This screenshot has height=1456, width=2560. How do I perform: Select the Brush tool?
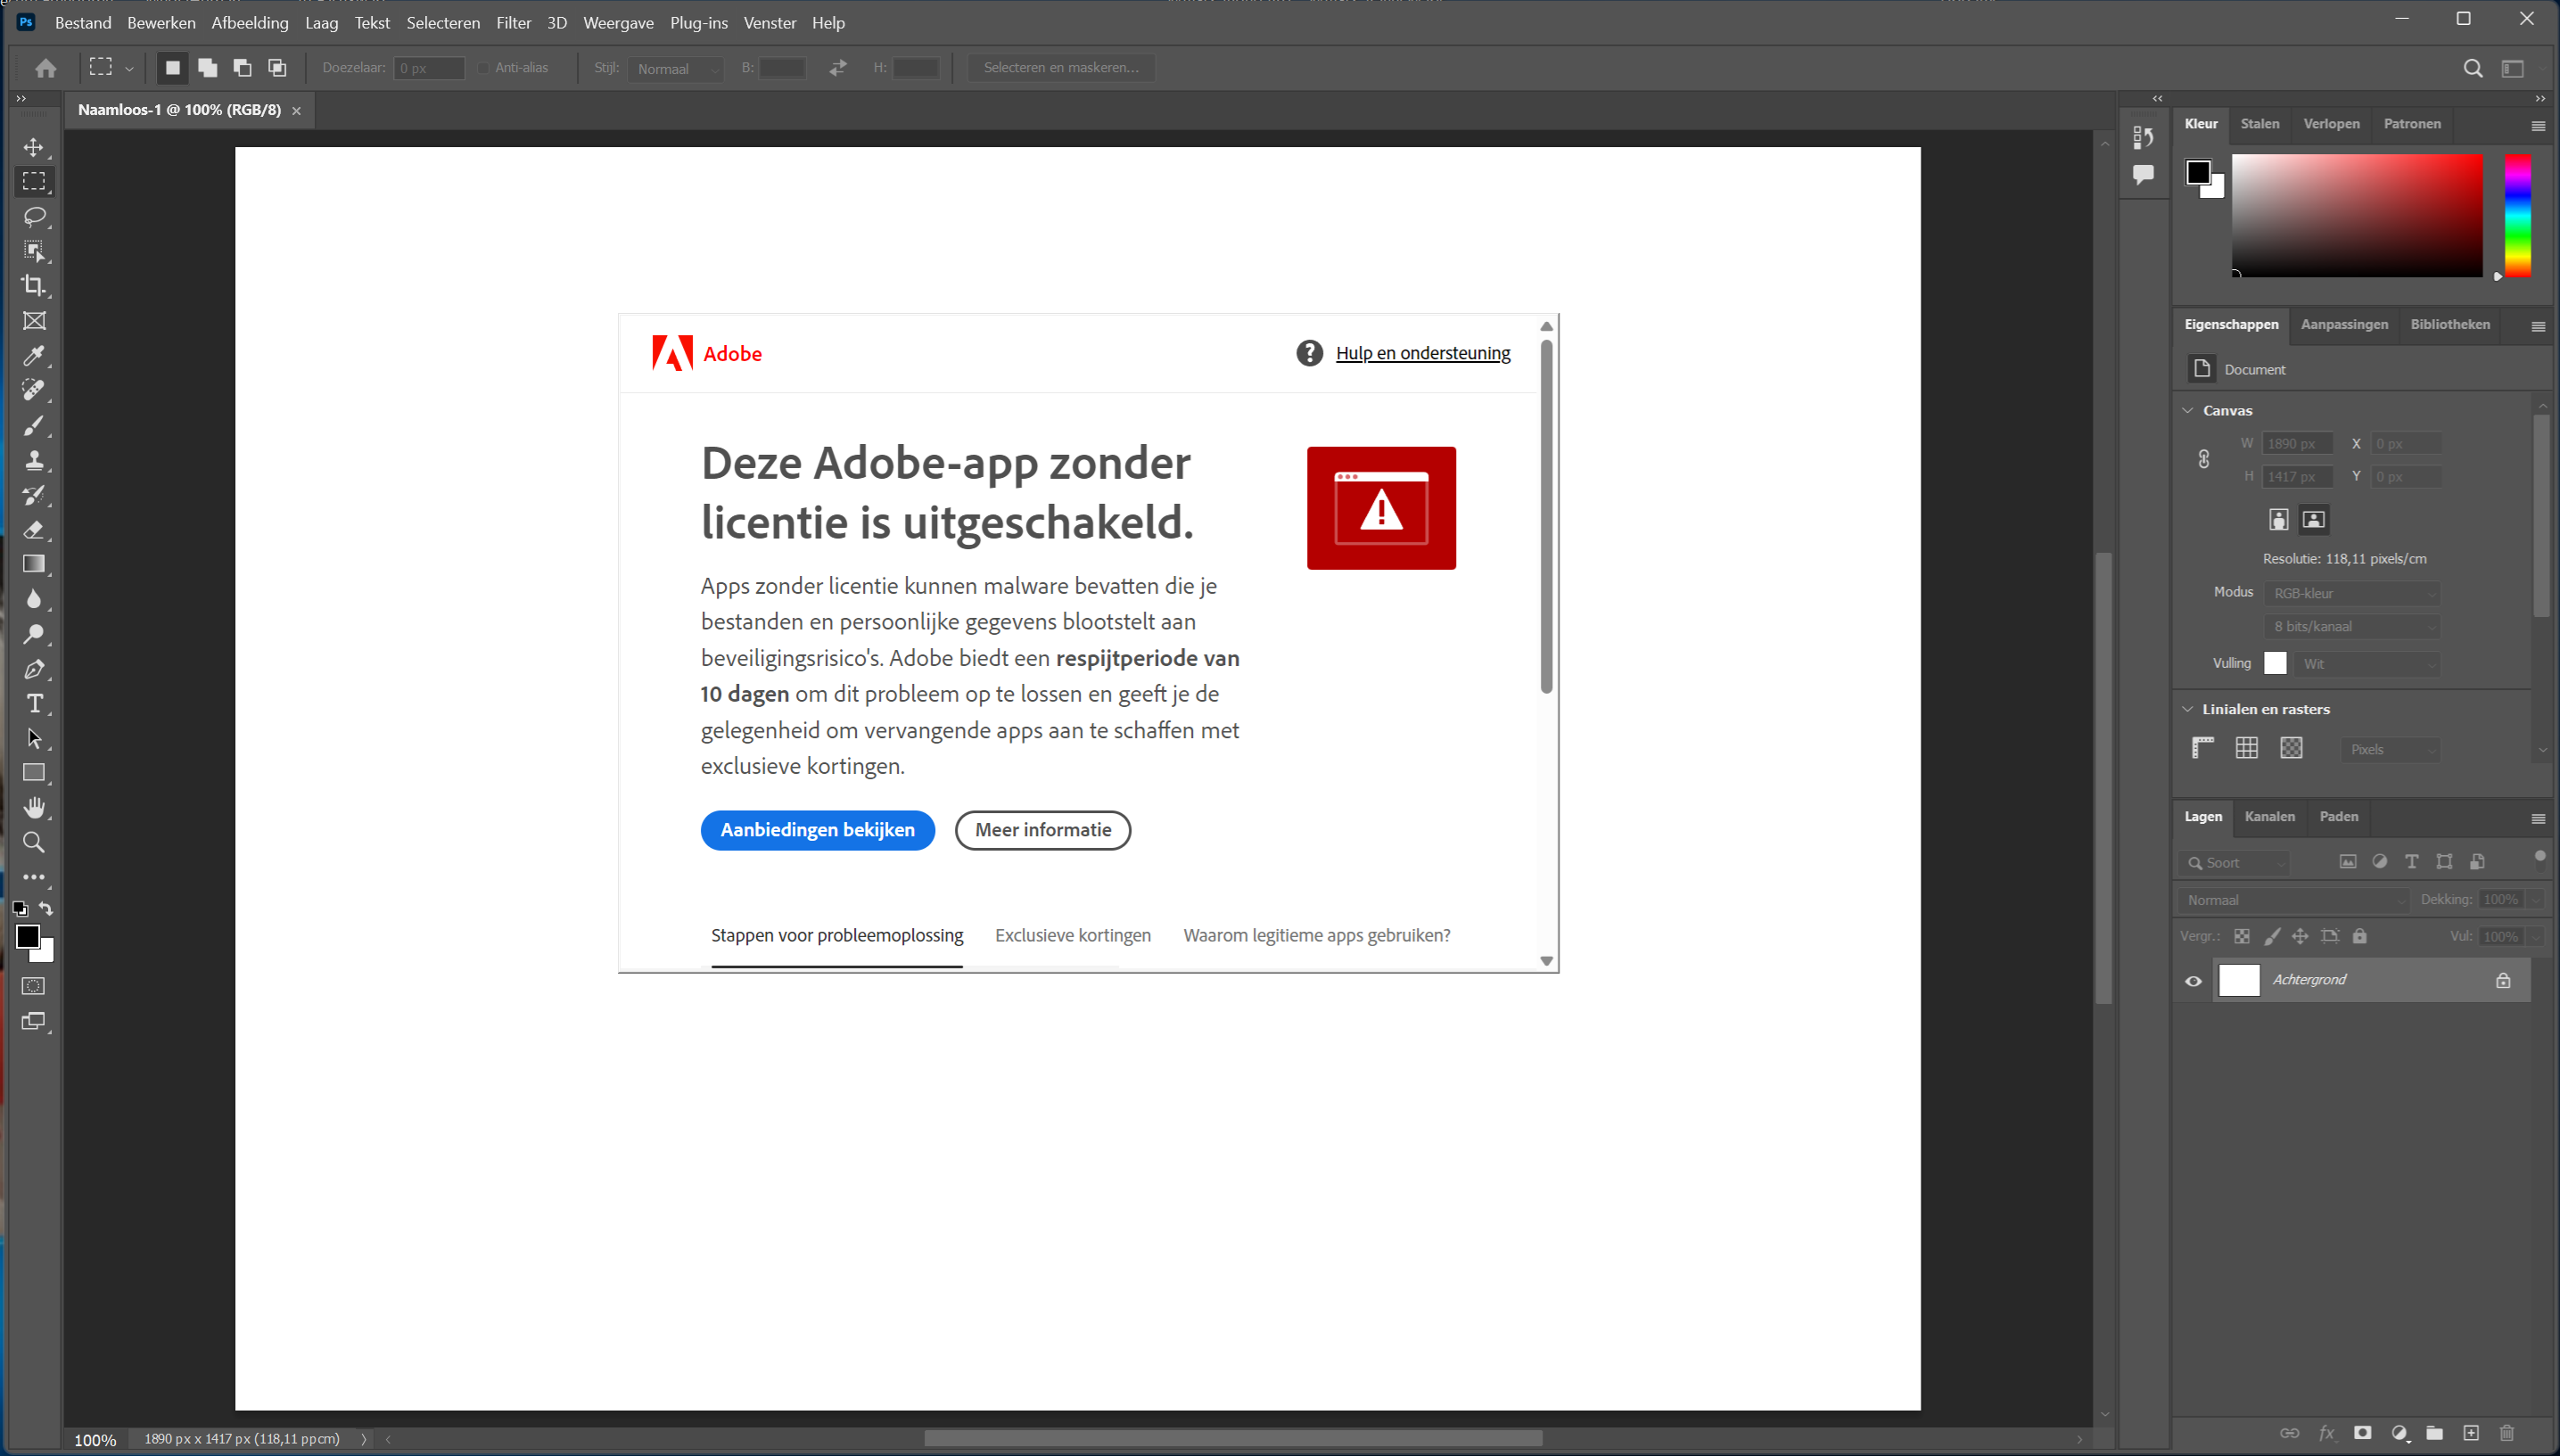tap(34, 425)
